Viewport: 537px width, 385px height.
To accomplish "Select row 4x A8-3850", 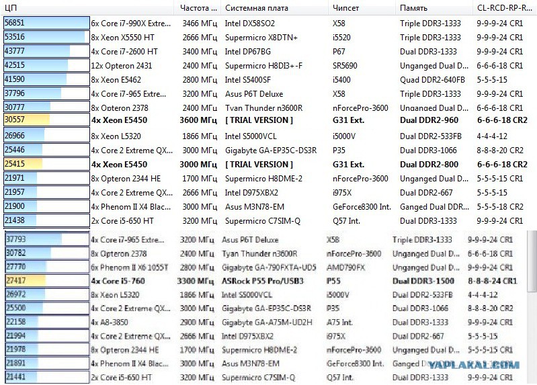I will 259,323.
